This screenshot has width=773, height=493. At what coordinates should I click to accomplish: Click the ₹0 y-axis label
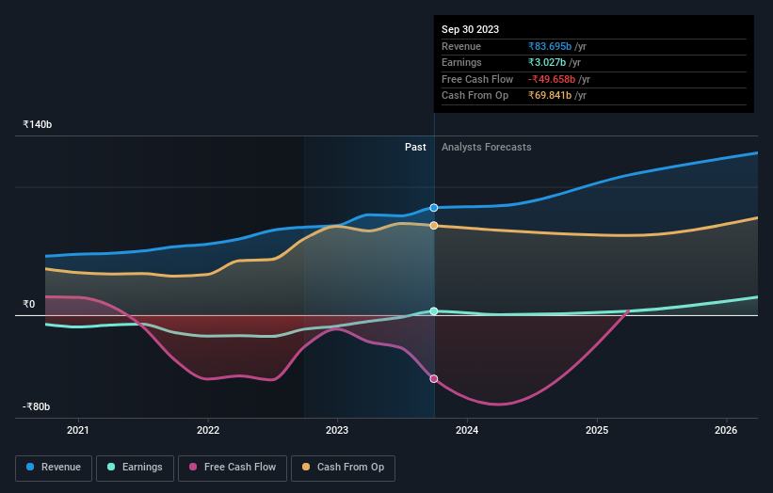coord(29,305)
